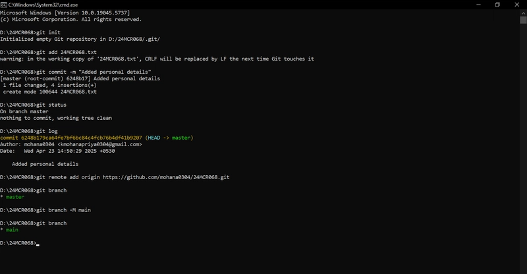This screenshot has width=527, height=274.
Task: Click the 'git status' command
Action: coord(51,105)
